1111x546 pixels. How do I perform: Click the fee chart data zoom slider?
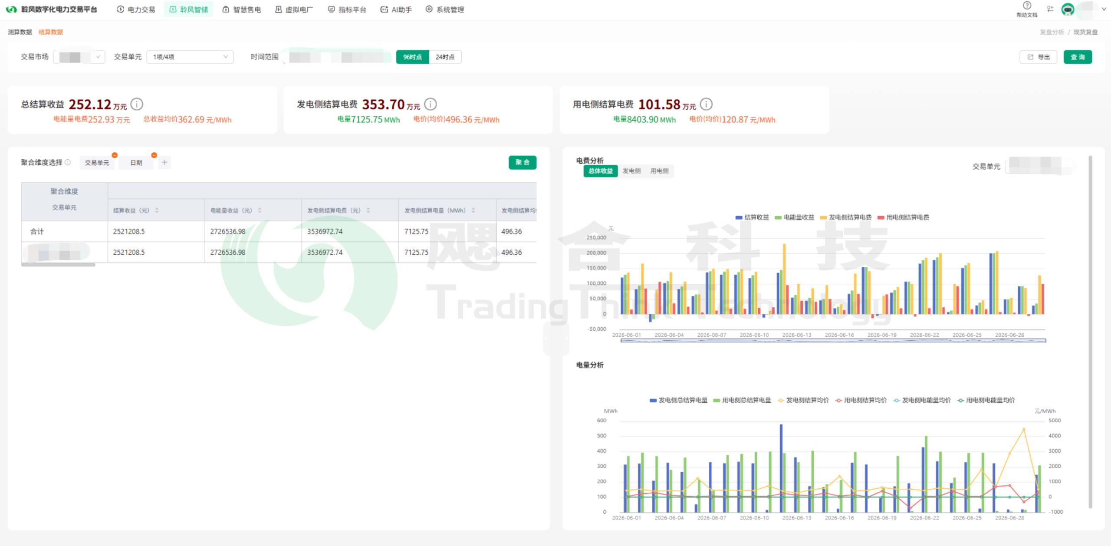click(x=833, y=341)
